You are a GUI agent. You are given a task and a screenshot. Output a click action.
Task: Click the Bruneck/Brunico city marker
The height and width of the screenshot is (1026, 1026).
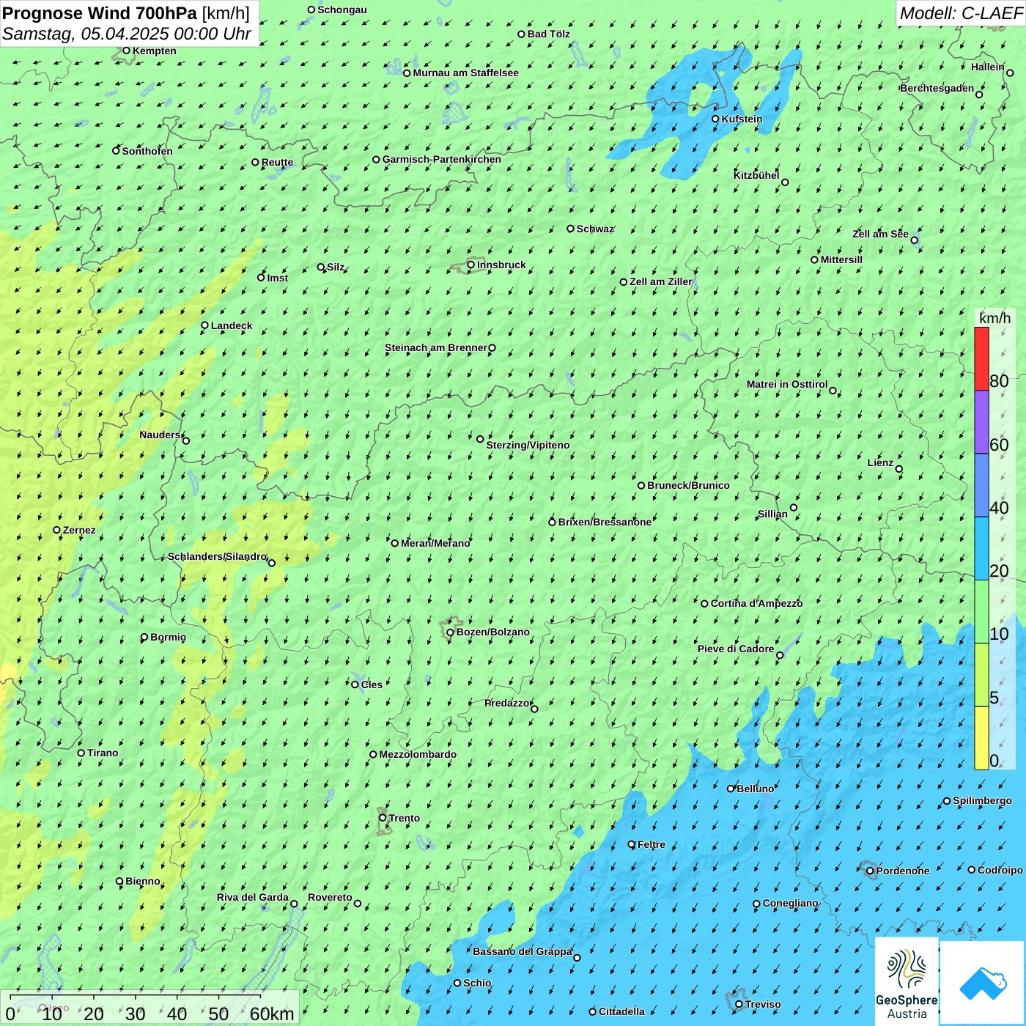(641, 485)
